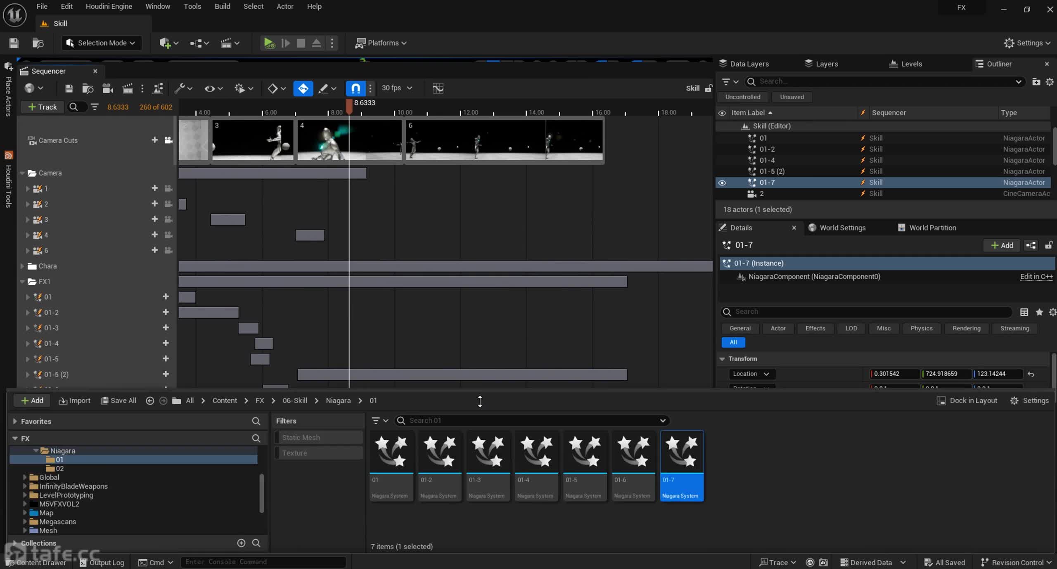Image resolution: width=1057 pixels, height=569 pixels.
Task: Toggle the Skill sequence lock icon
Action: pyautogui.click(x=709, y=88)
